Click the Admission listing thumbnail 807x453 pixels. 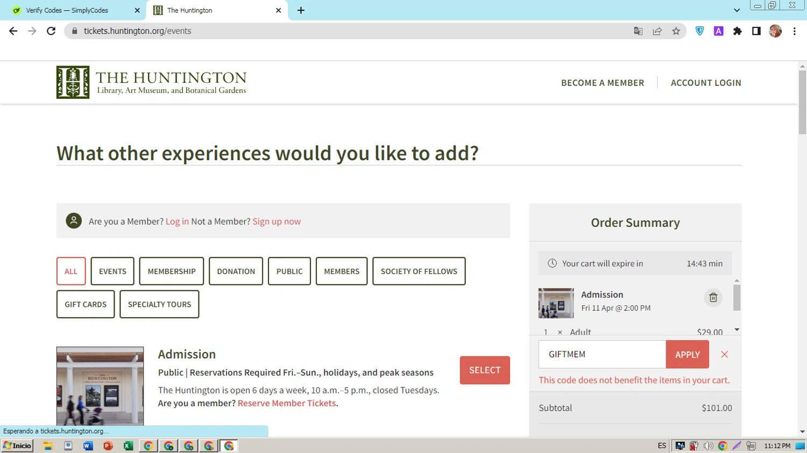coord(100,386)
